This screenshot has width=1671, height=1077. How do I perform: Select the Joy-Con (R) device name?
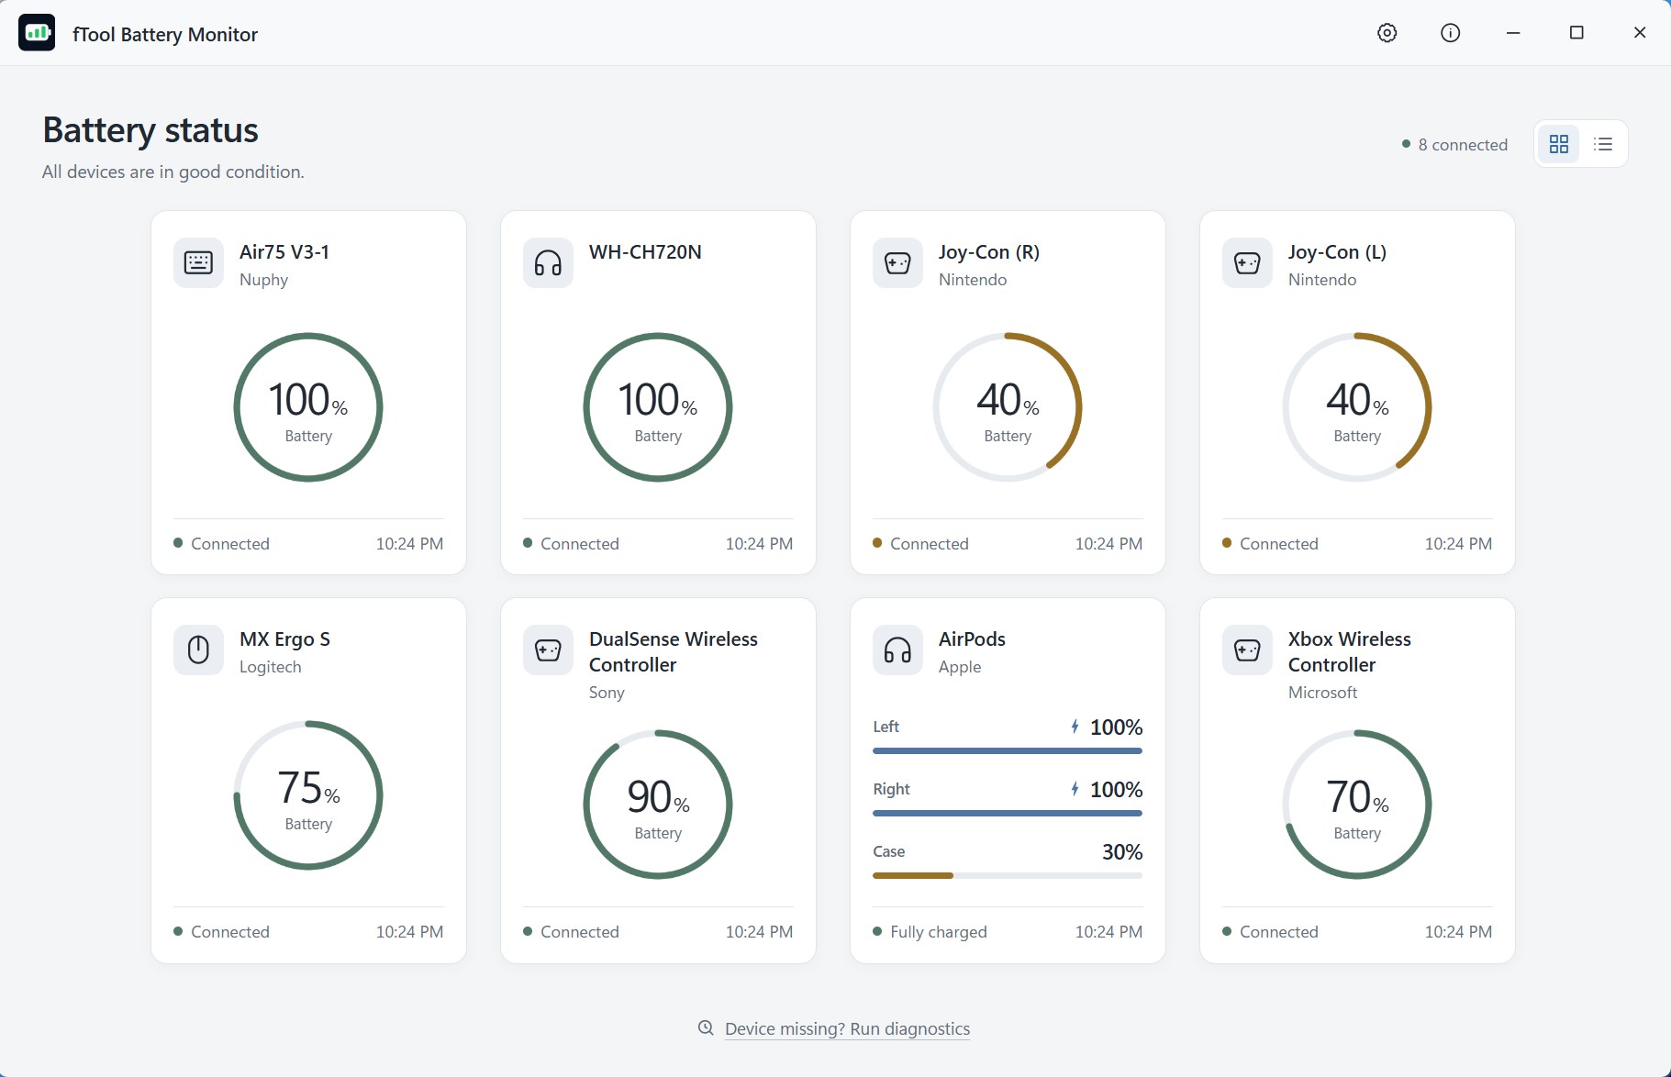tap(989, 252)
